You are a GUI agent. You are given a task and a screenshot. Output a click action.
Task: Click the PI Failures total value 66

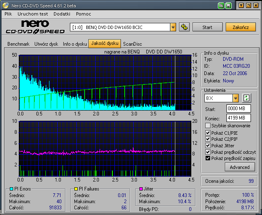[124, 208]
